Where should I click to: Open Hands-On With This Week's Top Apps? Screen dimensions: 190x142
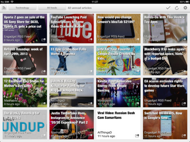(x=165, y=28)
